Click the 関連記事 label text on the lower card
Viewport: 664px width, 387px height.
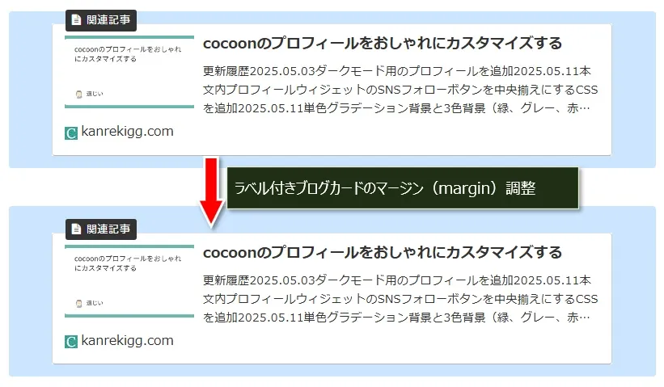point(108,229)
